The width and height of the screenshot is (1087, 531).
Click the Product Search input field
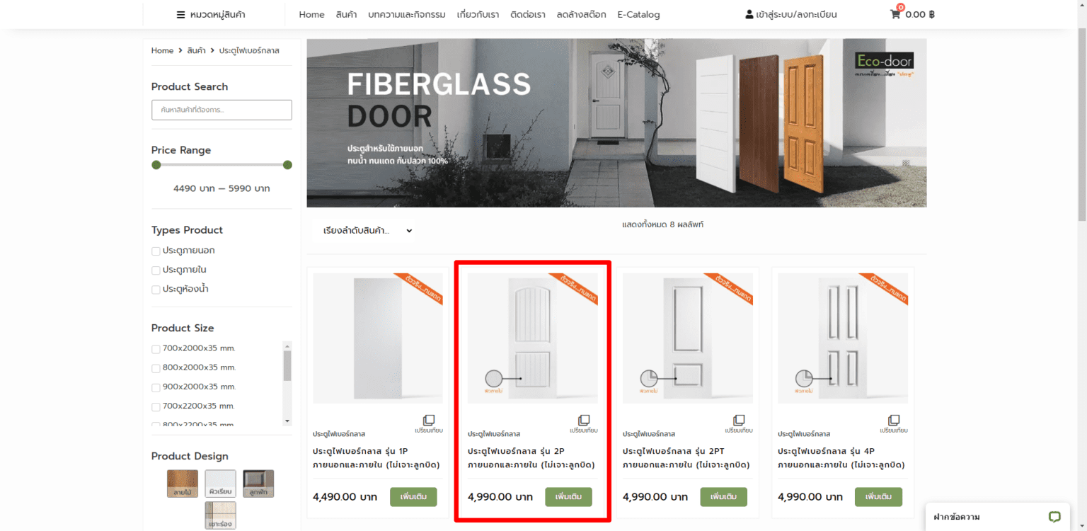tap(222, 110)
